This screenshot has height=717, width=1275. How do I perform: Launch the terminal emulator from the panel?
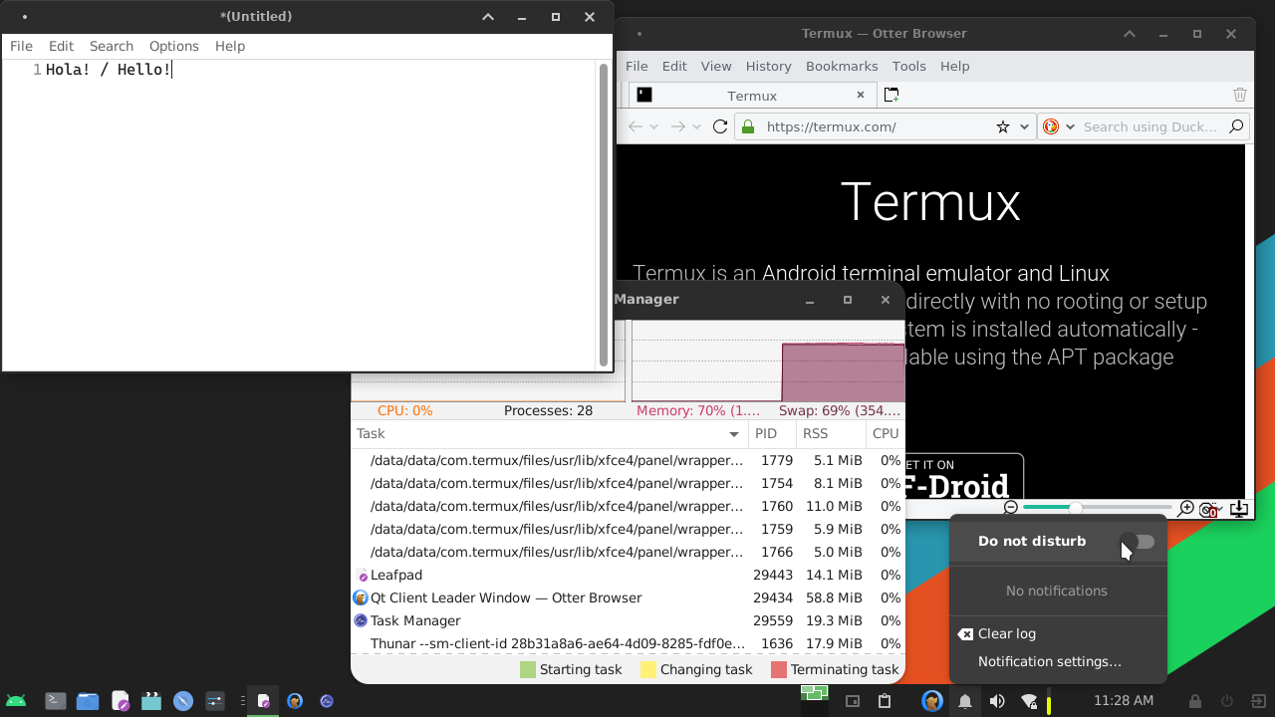pyautogui.click(x=56, y=701)
